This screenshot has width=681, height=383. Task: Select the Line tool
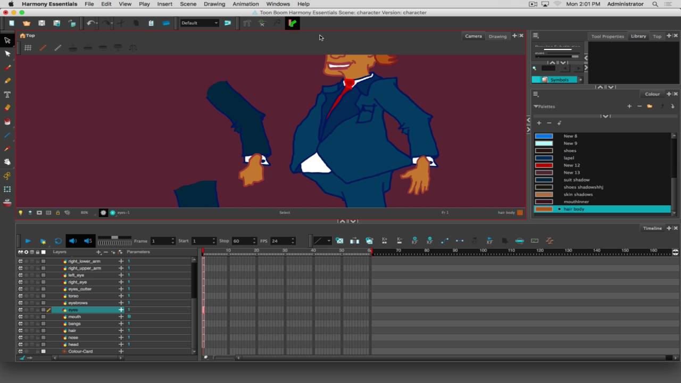tap(7, 135)
